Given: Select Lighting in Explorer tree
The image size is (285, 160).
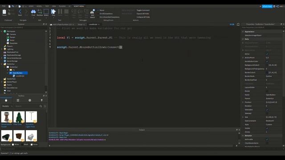Looking at the screenshot, I should coord(10,49).
